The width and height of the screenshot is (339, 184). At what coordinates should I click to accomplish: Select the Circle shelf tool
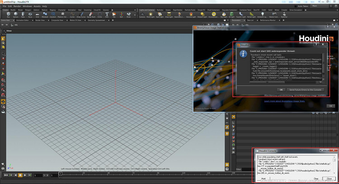(x=100, y=15)
